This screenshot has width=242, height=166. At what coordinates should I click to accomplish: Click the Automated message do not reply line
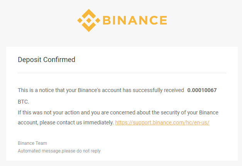click(x=59, y=151)
